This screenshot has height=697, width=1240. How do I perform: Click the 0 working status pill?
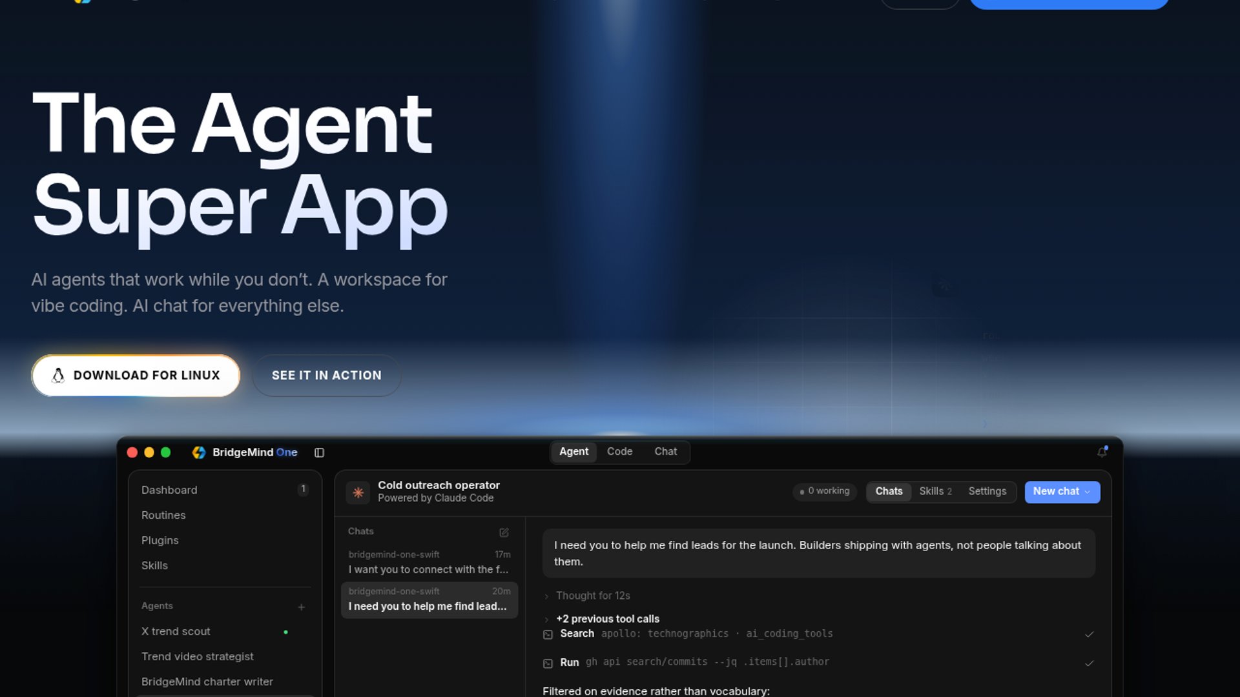[x=825, y=492]
